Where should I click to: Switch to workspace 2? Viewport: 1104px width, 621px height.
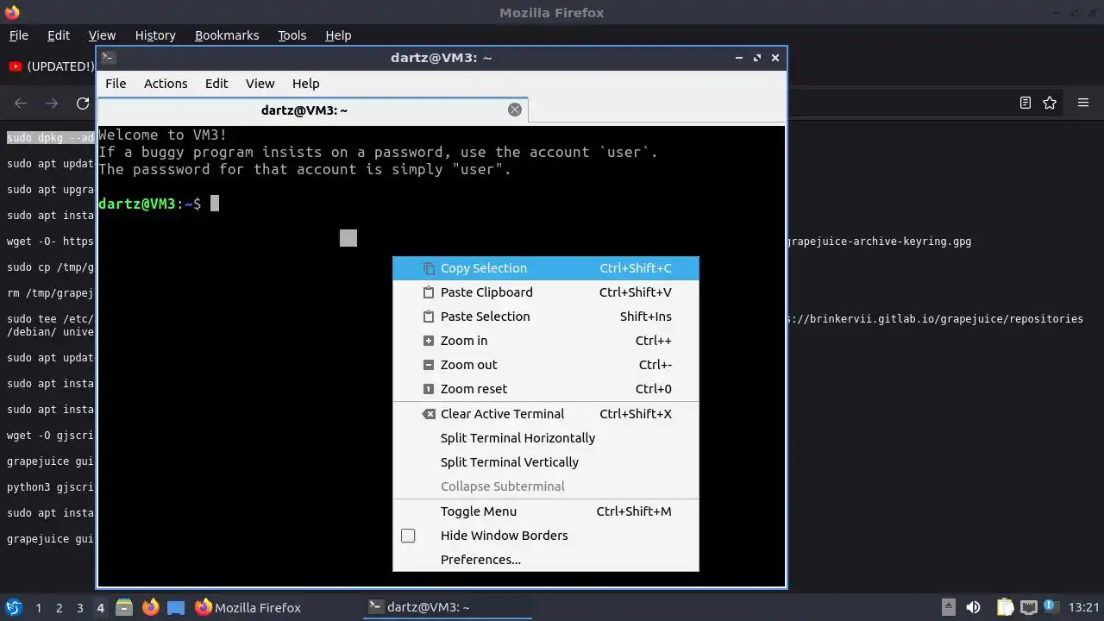[59, 608]
